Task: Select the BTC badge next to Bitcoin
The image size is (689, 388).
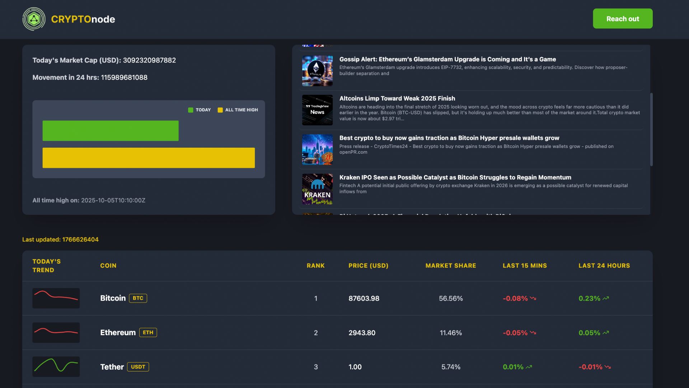Action: pyautogui.click(x=138, y=298)
